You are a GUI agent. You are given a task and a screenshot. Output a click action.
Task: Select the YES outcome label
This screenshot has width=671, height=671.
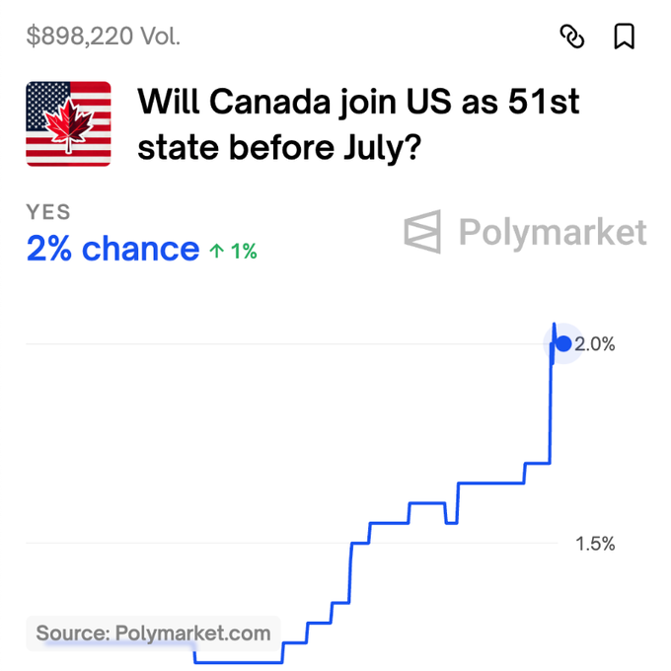(x=48, y=212)
